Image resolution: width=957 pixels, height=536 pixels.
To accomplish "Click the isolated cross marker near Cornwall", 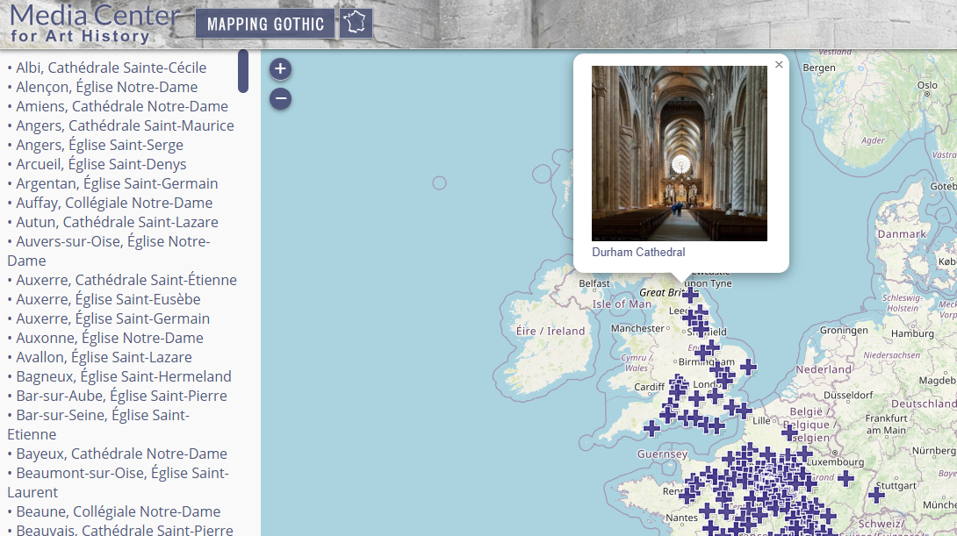I will pos(651,429).
